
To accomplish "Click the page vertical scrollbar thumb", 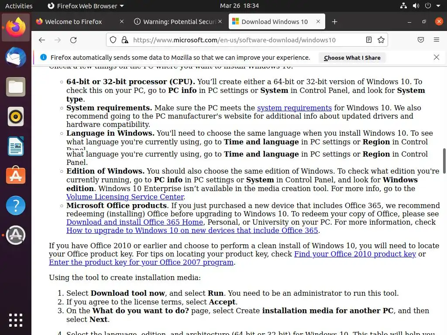I will (444, 161).
